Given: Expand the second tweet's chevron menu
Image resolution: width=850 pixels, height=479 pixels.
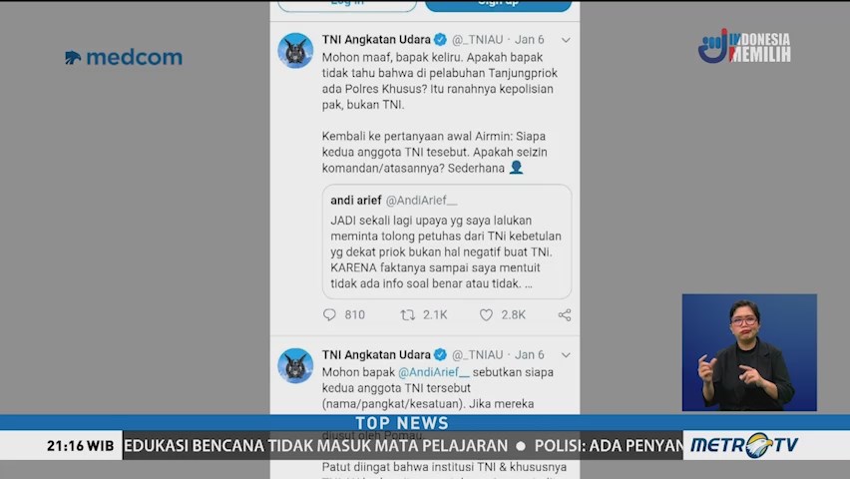Looking at the screenshot, I should 566,355.
